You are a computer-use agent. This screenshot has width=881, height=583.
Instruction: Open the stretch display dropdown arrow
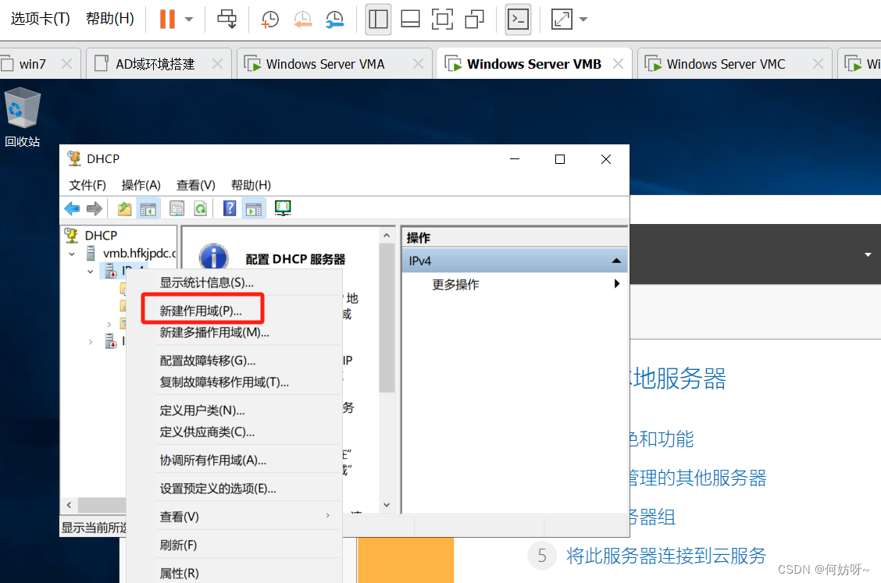click(583, 19)
